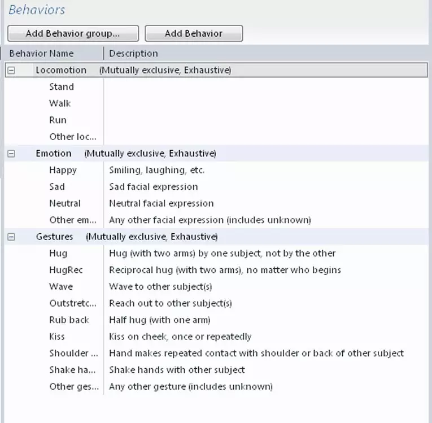Select the 'Shake hands with other subject' description

click(x=177, y=370)
